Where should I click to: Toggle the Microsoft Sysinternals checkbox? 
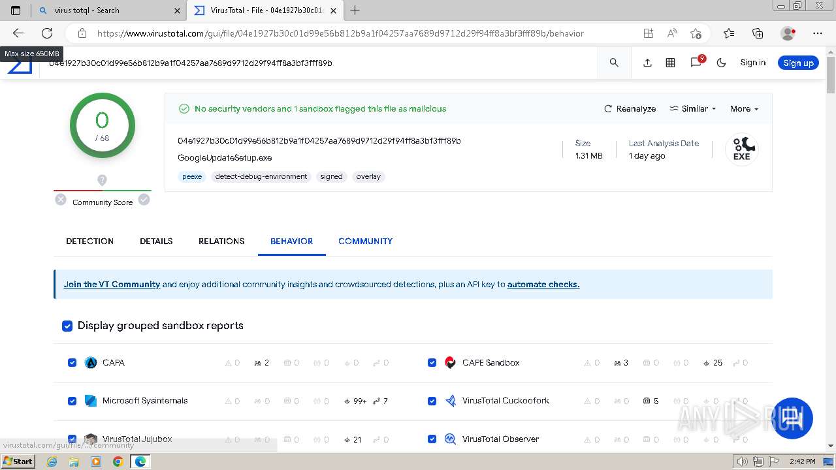coord(72,401)
